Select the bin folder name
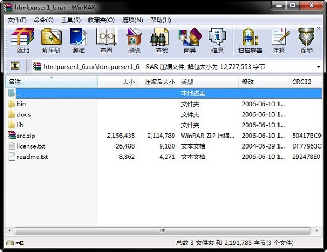The height and width of the screenshot is (252, 327). (x=21, y=104)
